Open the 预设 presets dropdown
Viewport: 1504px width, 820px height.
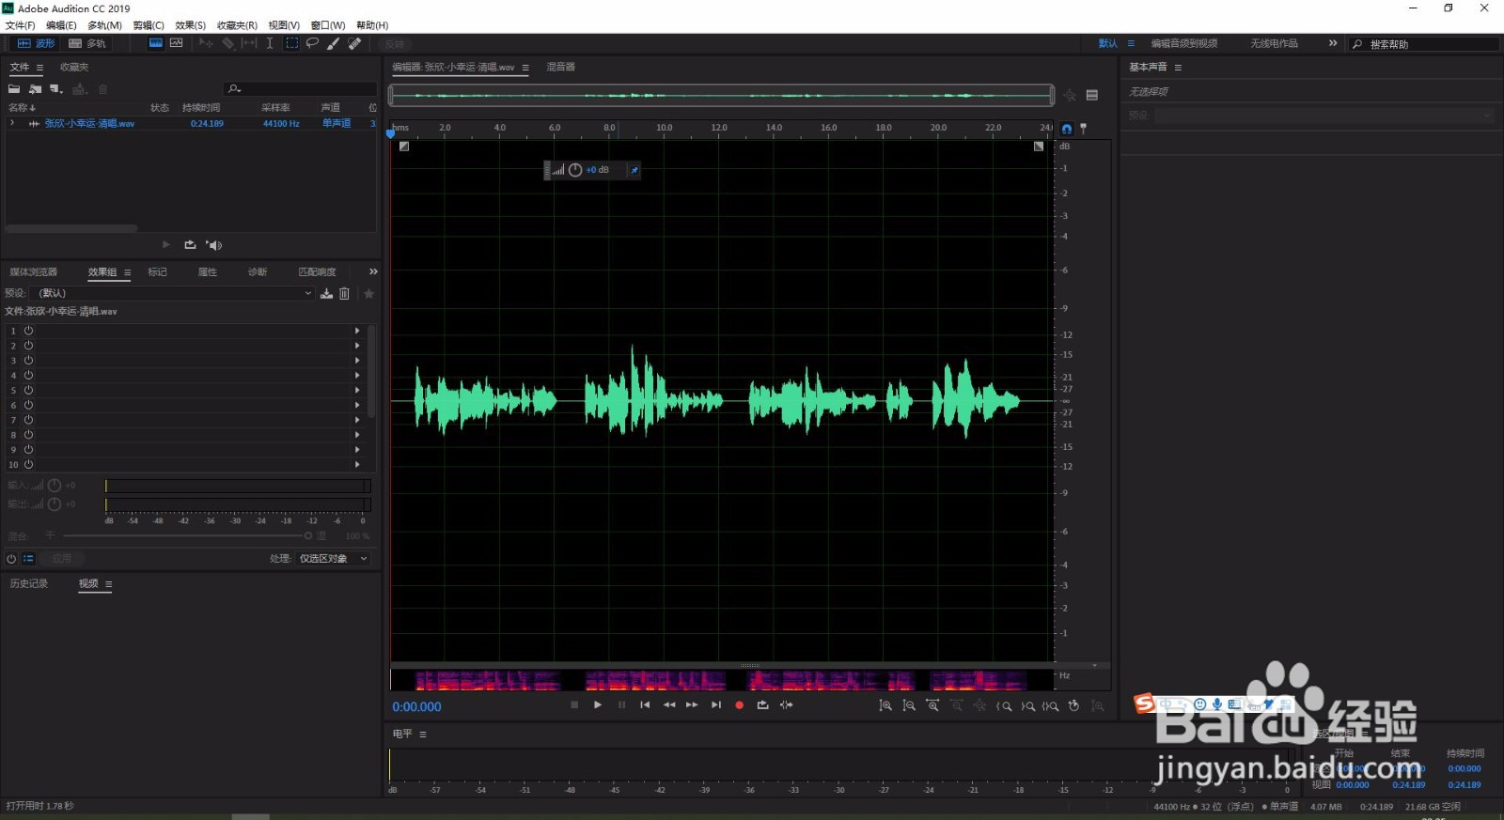pyautogui.click(x=174, y=293)
